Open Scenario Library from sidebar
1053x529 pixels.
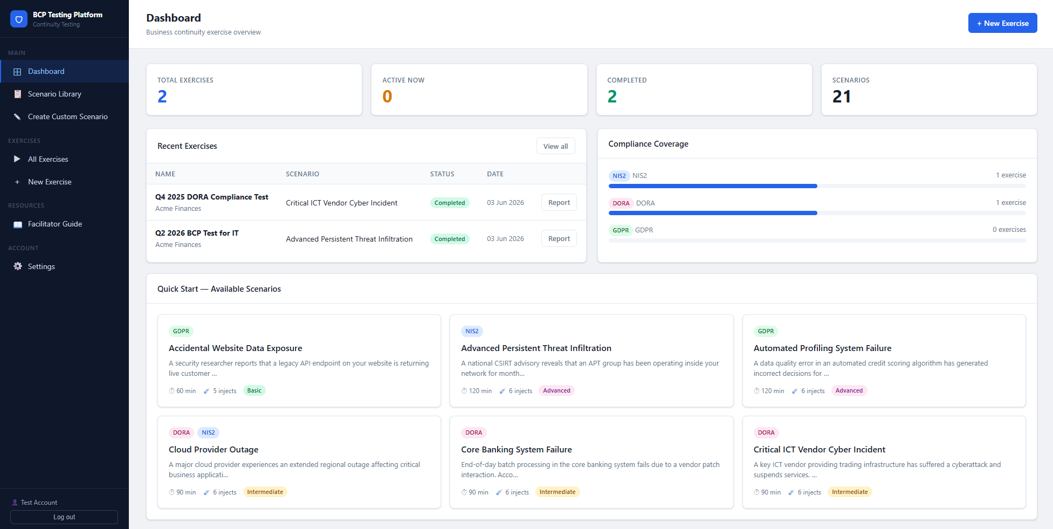[65, 94]
